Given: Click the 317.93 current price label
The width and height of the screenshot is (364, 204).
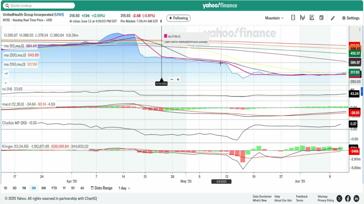Looking at the screenshot, I should pos(355,72).
